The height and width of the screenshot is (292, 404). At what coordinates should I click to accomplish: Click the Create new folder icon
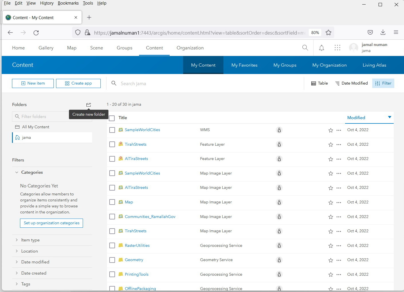pyautogui.click(x=88, y=105)
